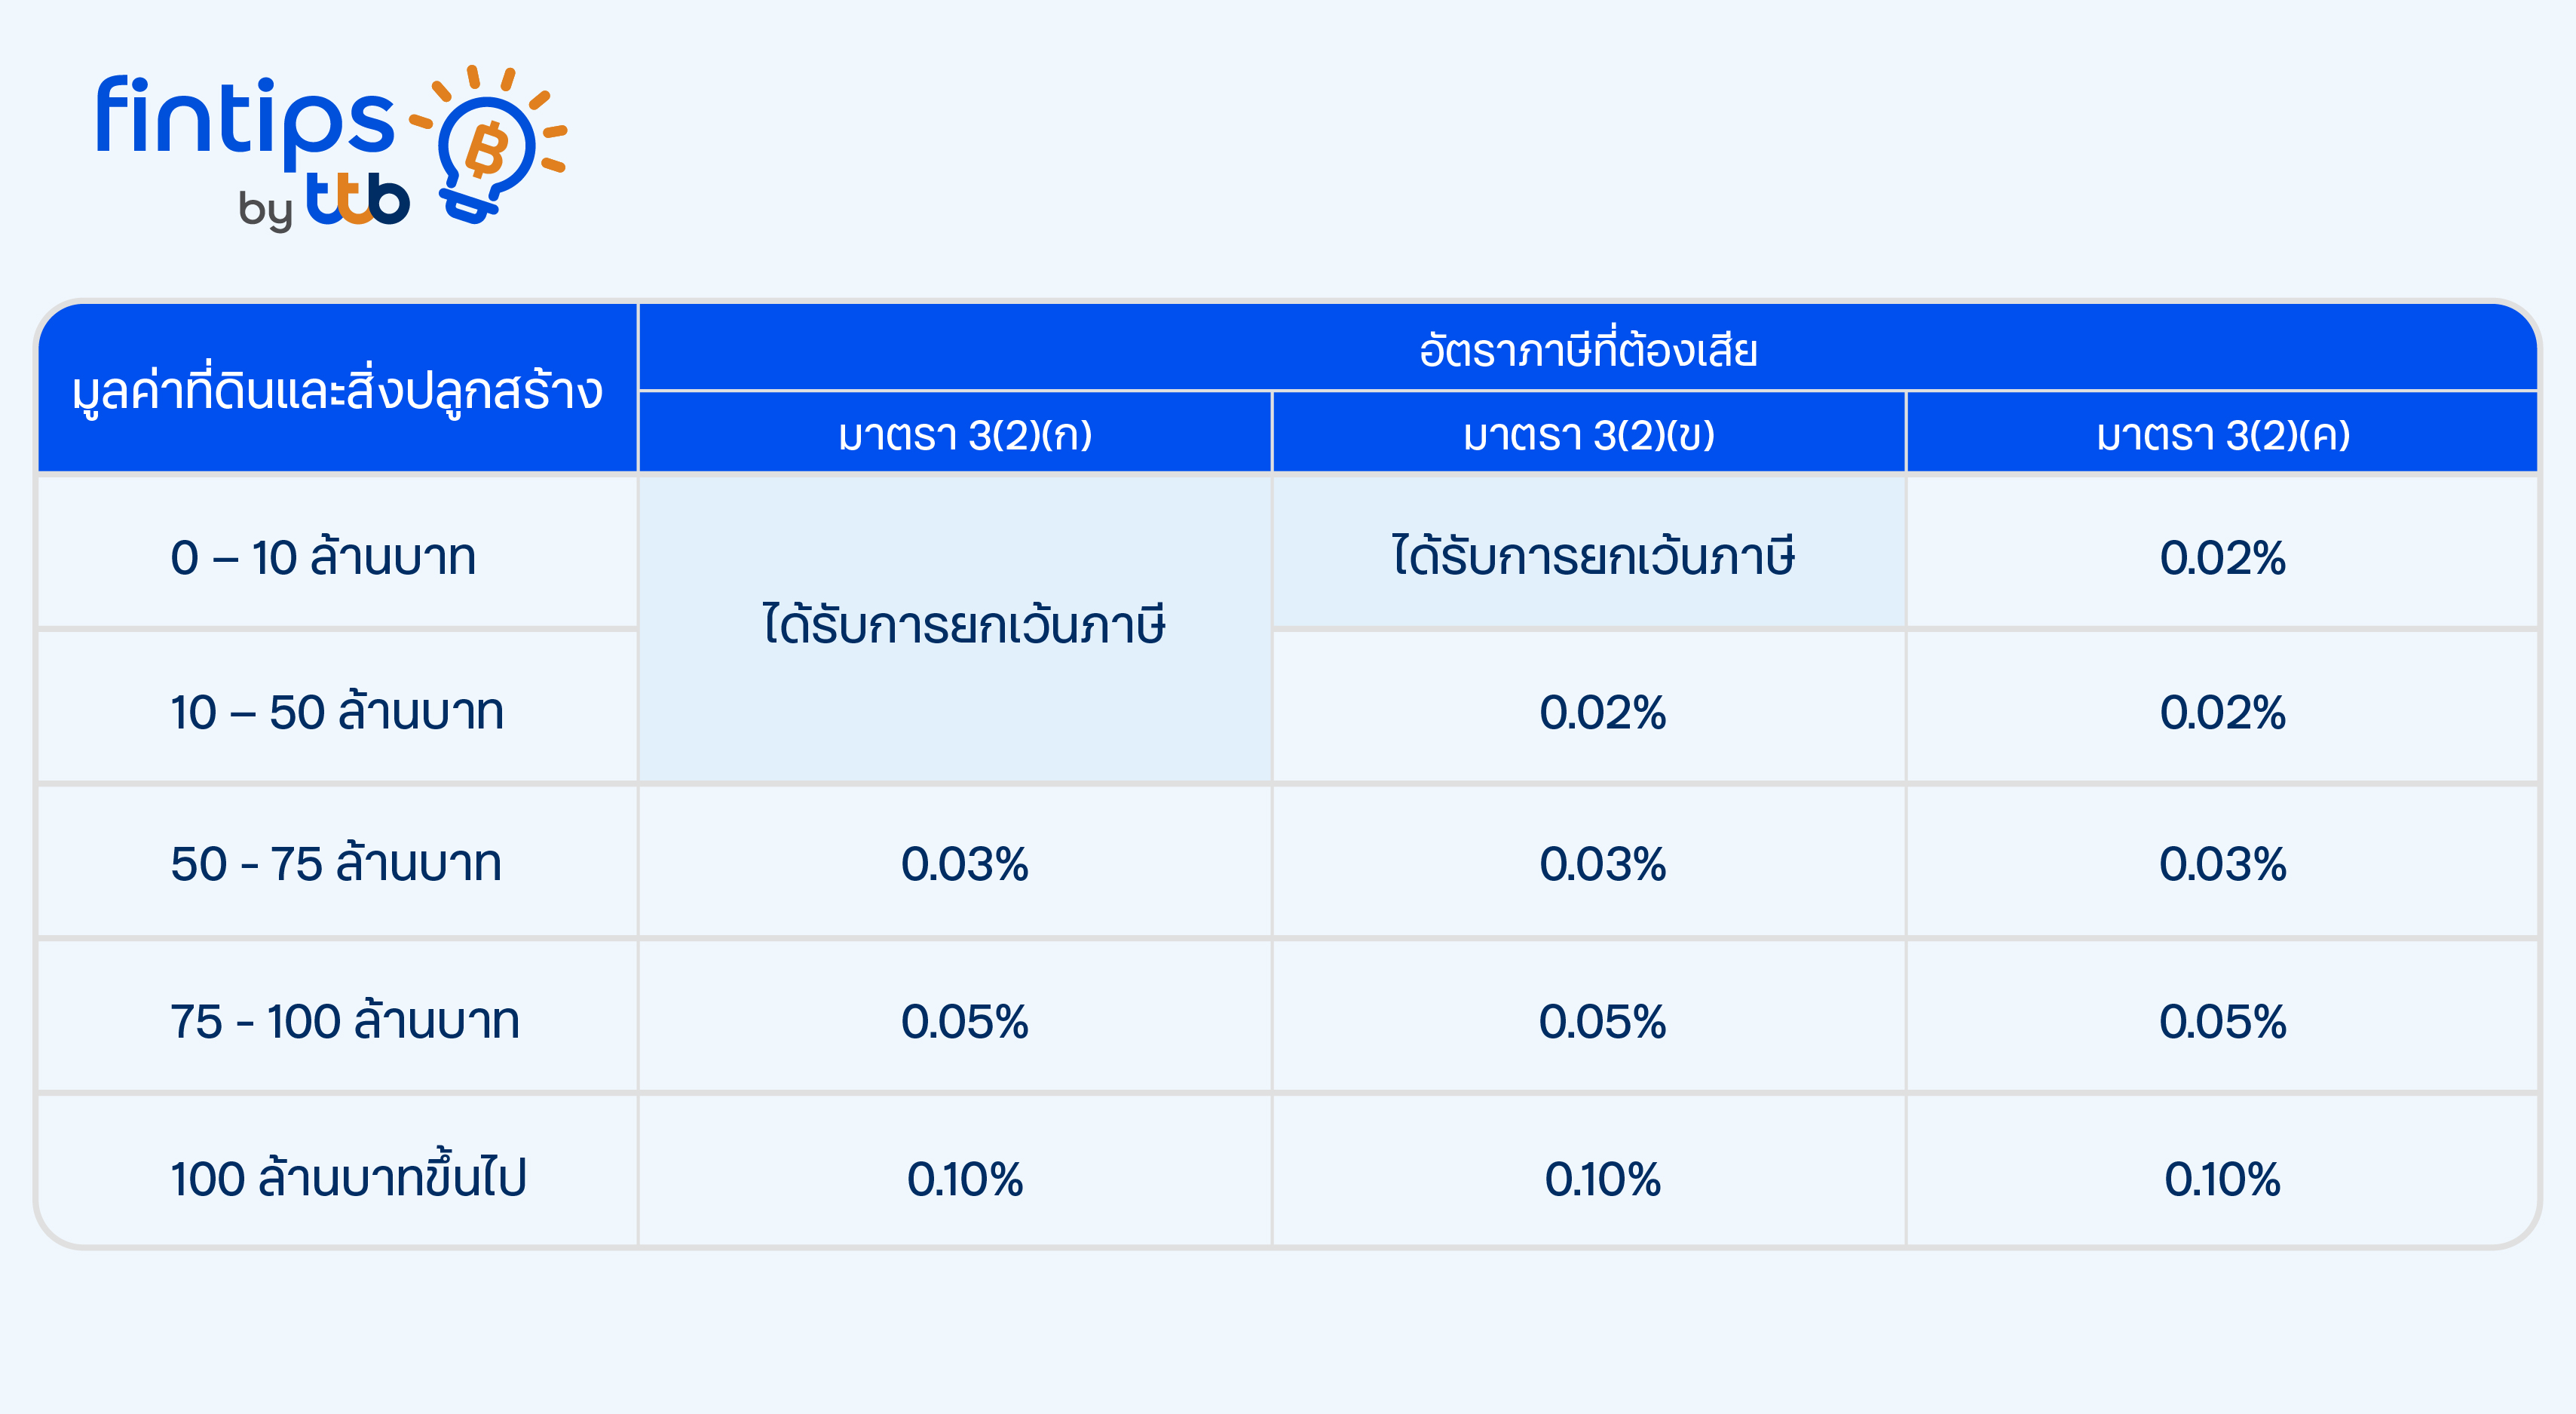The height and width of the screenshot is (1414, 2576).
Task: Click the merged tax-exempt cell under 3(2)(ก)
Action: (955, 628)
